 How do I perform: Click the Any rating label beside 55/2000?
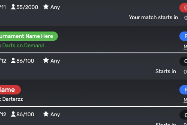[55, 7]
